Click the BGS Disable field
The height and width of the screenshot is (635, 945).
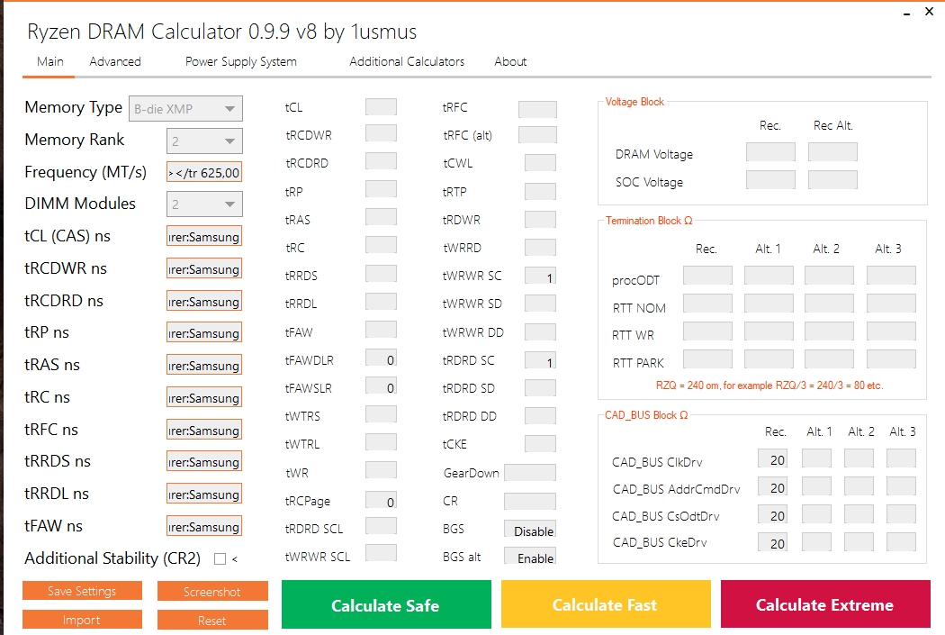pyautogui.click(x=530, y=529)
